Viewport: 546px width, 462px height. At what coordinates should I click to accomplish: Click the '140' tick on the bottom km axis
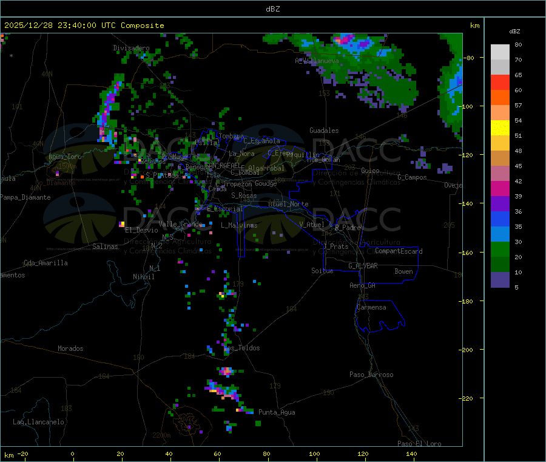pyautogui.click(x=411, y=454)
